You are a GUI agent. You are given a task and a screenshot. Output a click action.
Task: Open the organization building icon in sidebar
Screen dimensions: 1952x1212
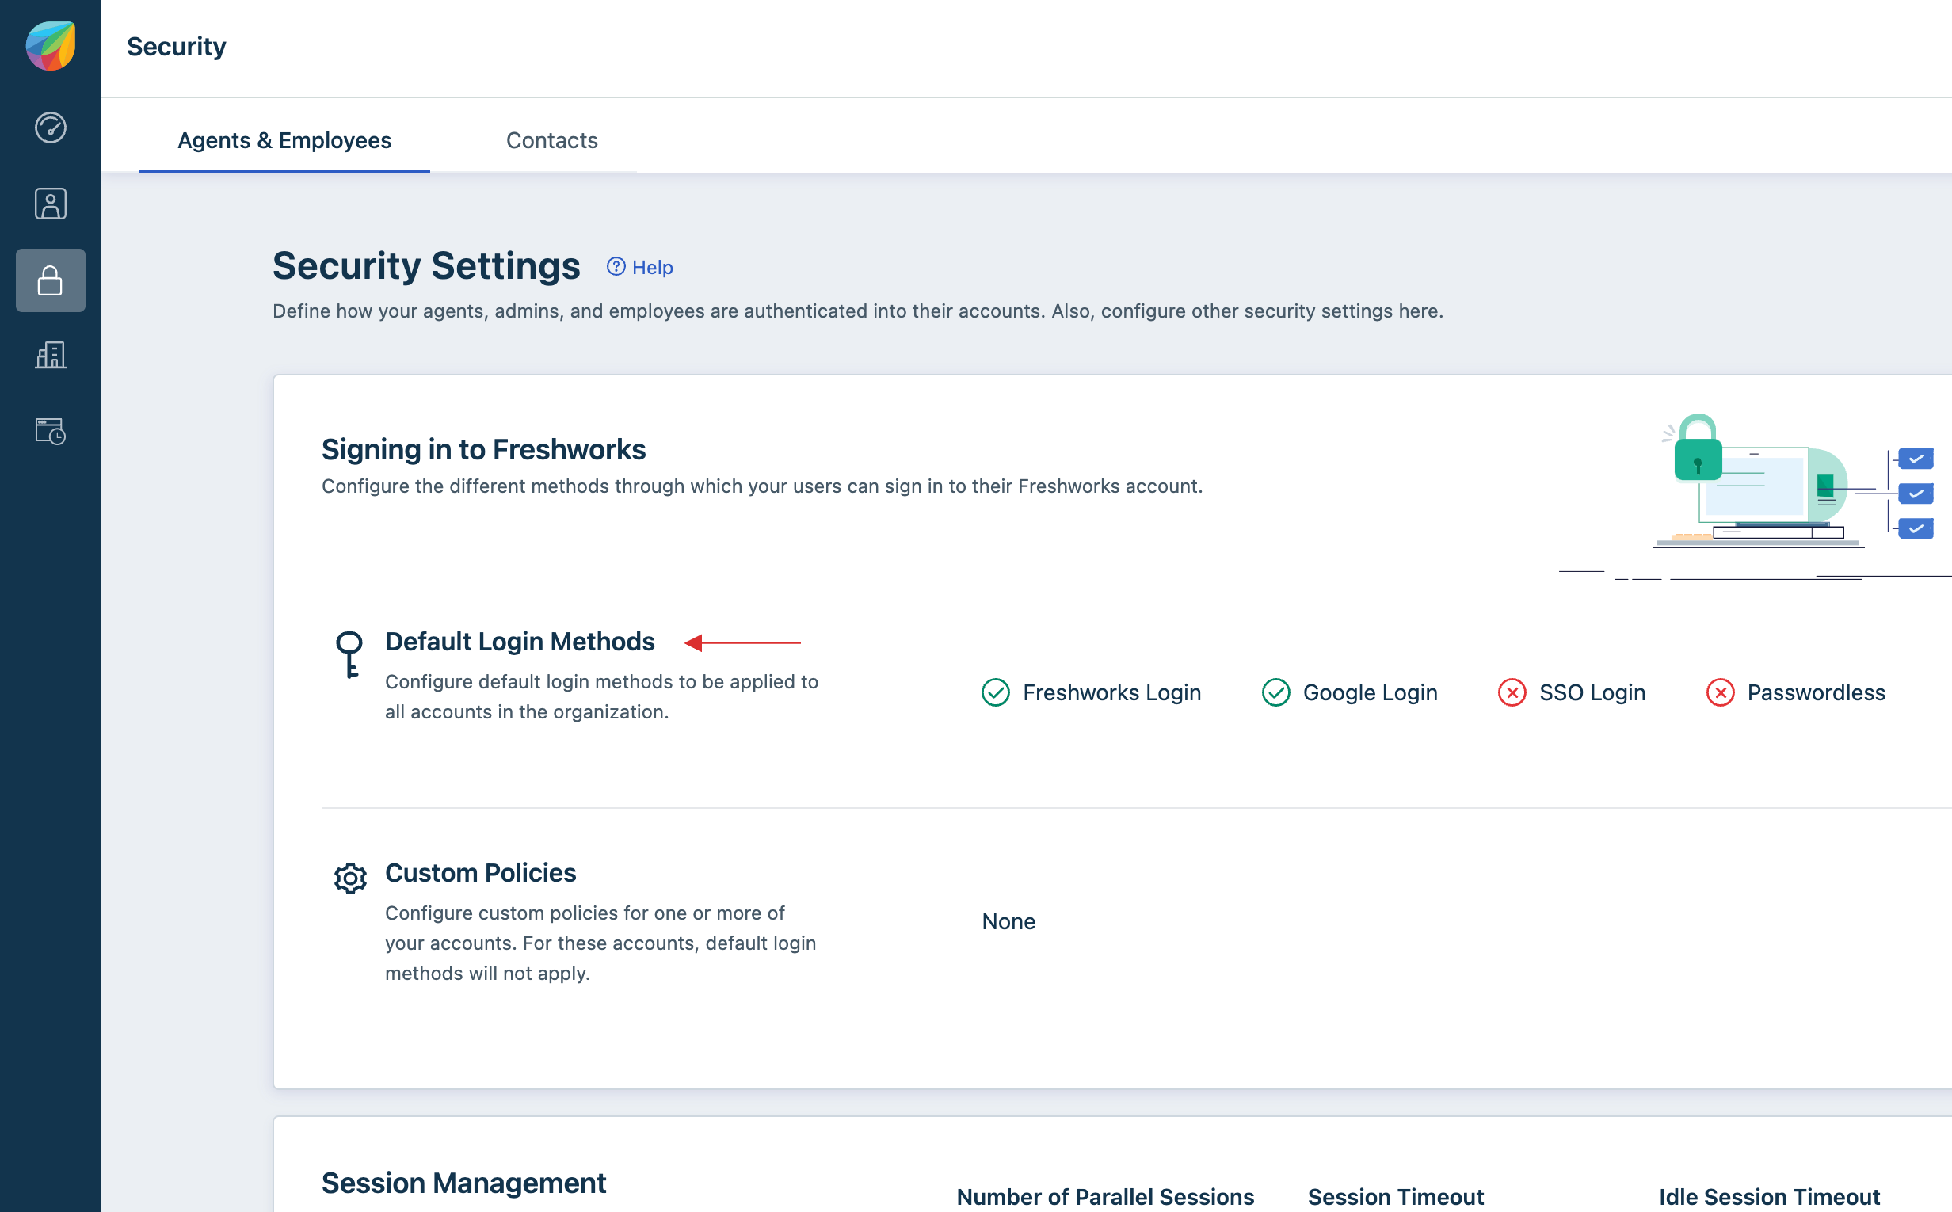point(51,355)
